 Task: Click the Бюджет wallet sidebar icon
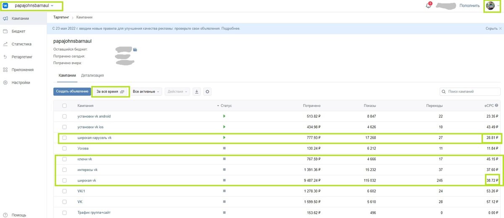pos(5,31)
